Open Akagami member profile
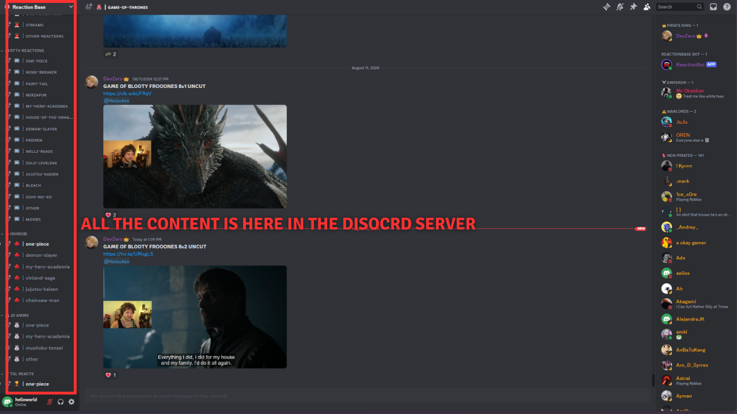 pyautogui.click(x=694, y=304)
